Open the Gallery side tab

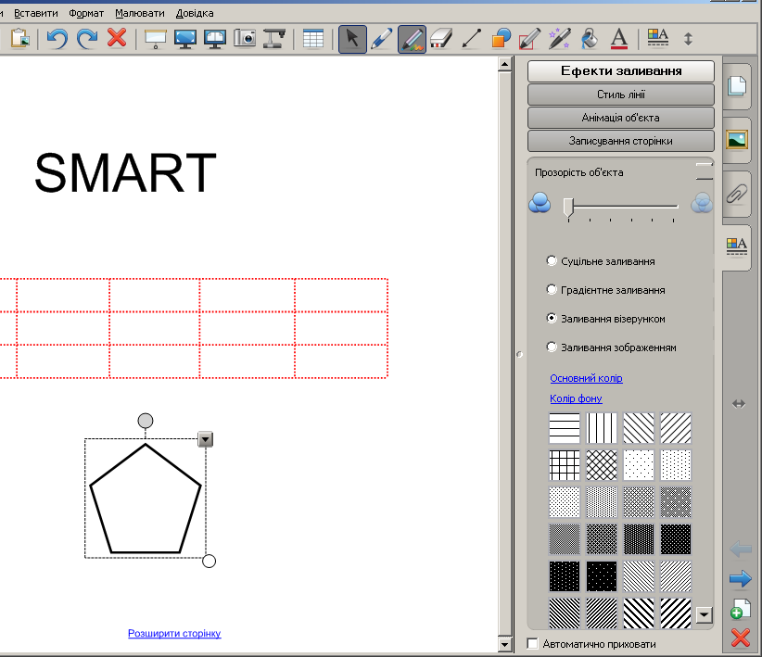(737, 140)
